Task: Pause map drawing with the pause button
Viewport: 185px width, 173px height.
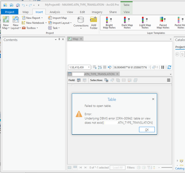Action: point(163,67)
